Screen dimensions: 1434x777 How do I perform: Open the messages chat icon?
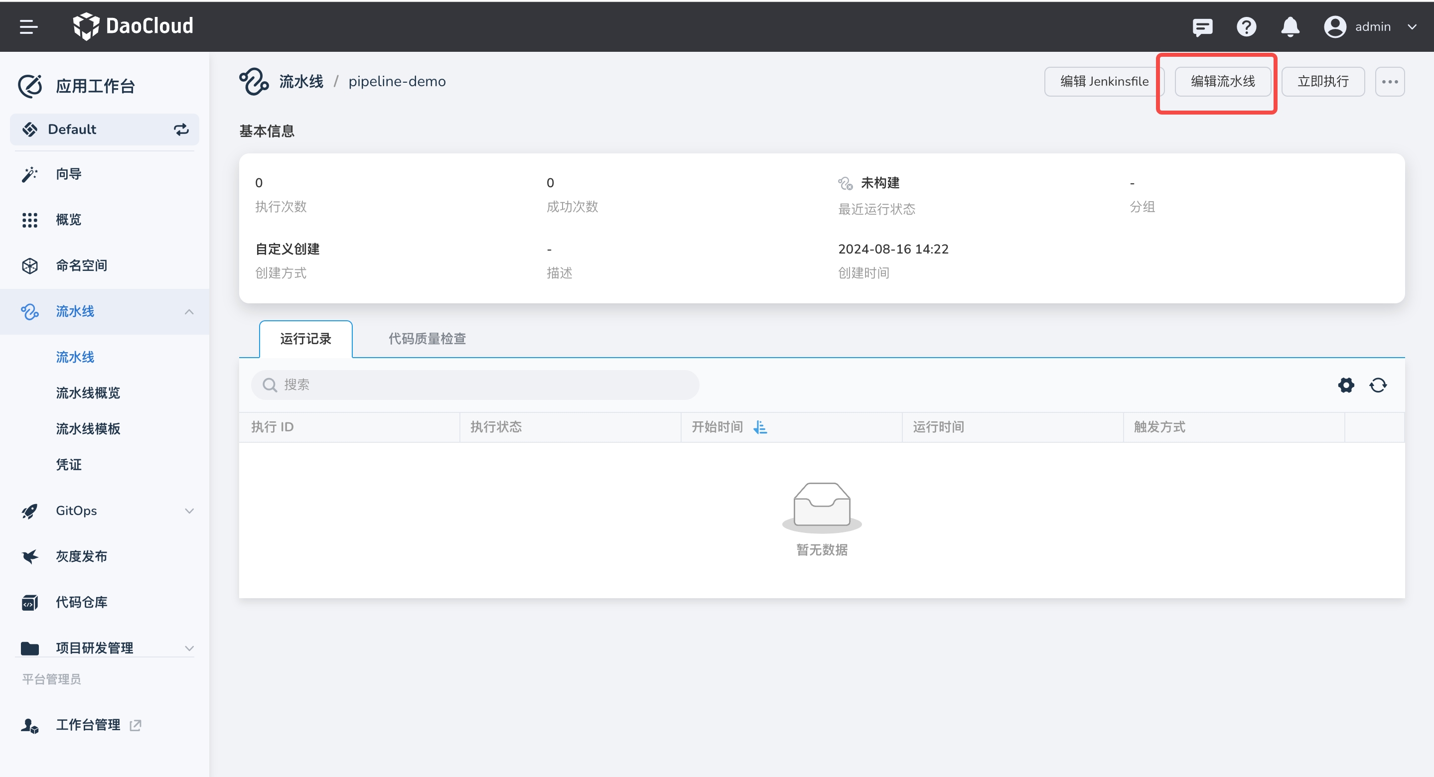(x=1202, y=27)
